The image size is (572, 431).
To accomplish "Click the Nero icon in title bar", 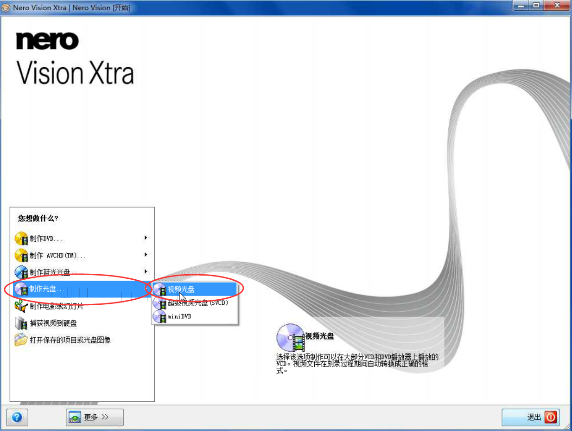I will (6, 8).
